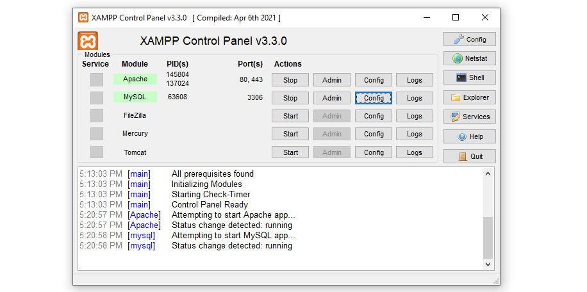Click the resize grip in the status bar
587x292 pixels.
[497, 281]
